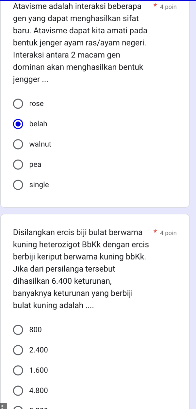Deselect the currently chosen "belah" option
196x409 pixels.
coord(18,124)
